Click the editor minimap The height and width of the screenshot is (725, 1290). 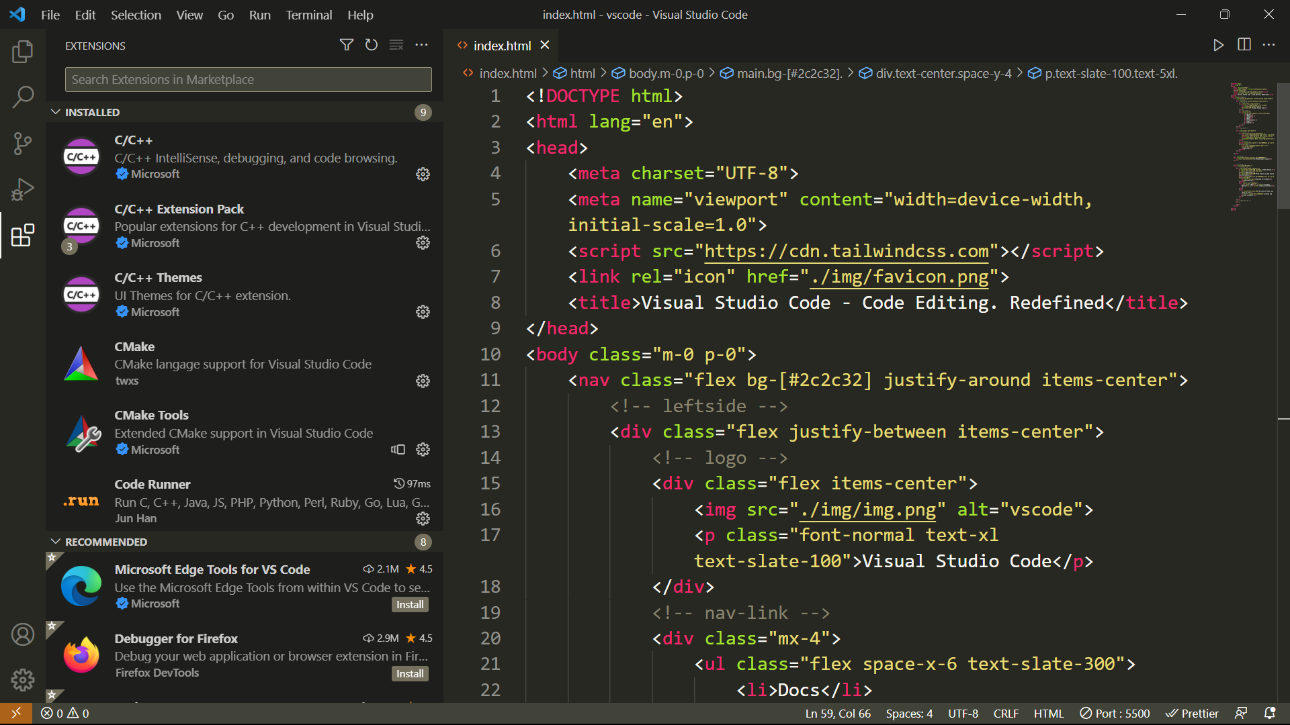(x=1252, y=146)
